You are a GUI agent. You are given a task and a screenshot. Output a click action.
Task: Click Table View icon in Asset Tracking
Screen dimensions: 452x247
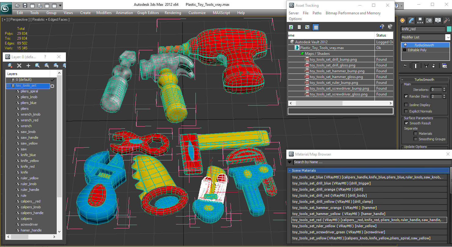pos(316,27)
